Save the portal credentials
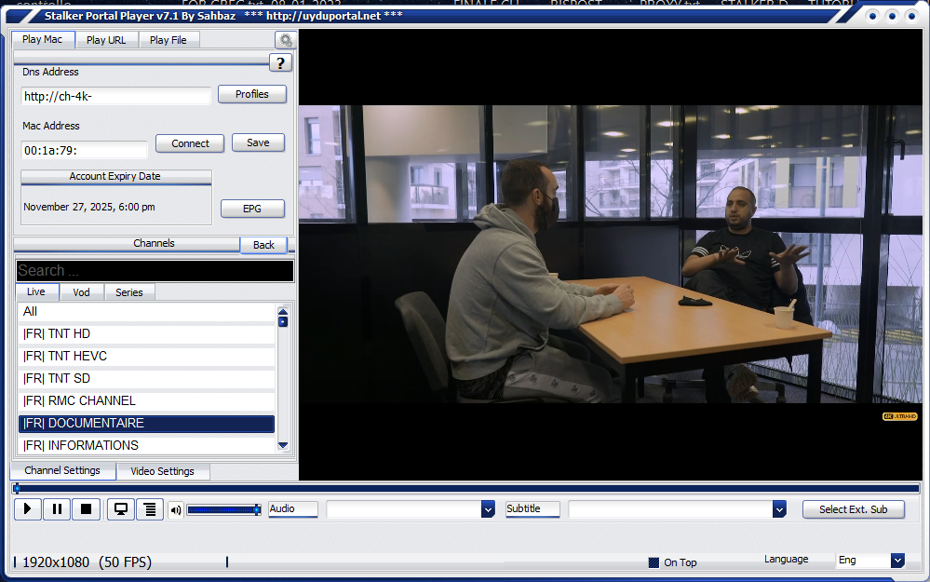The height and width of the screenshot is (582, 930). point(258,143)
